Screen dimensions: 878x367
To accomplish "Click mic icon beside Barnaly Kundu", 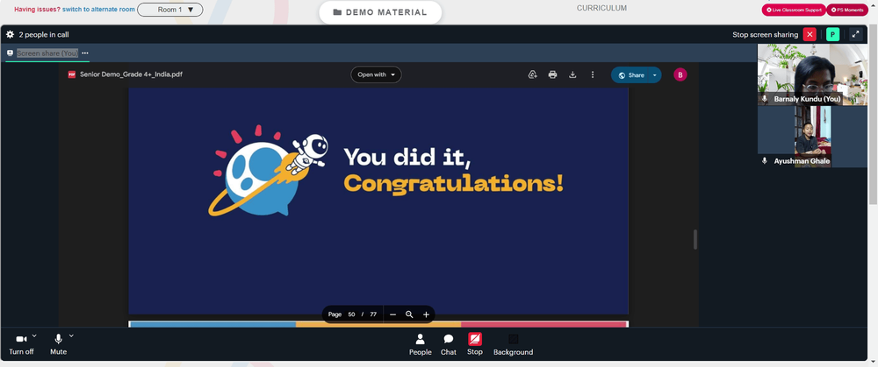I will pyautogui.click(x=765, y=99).
